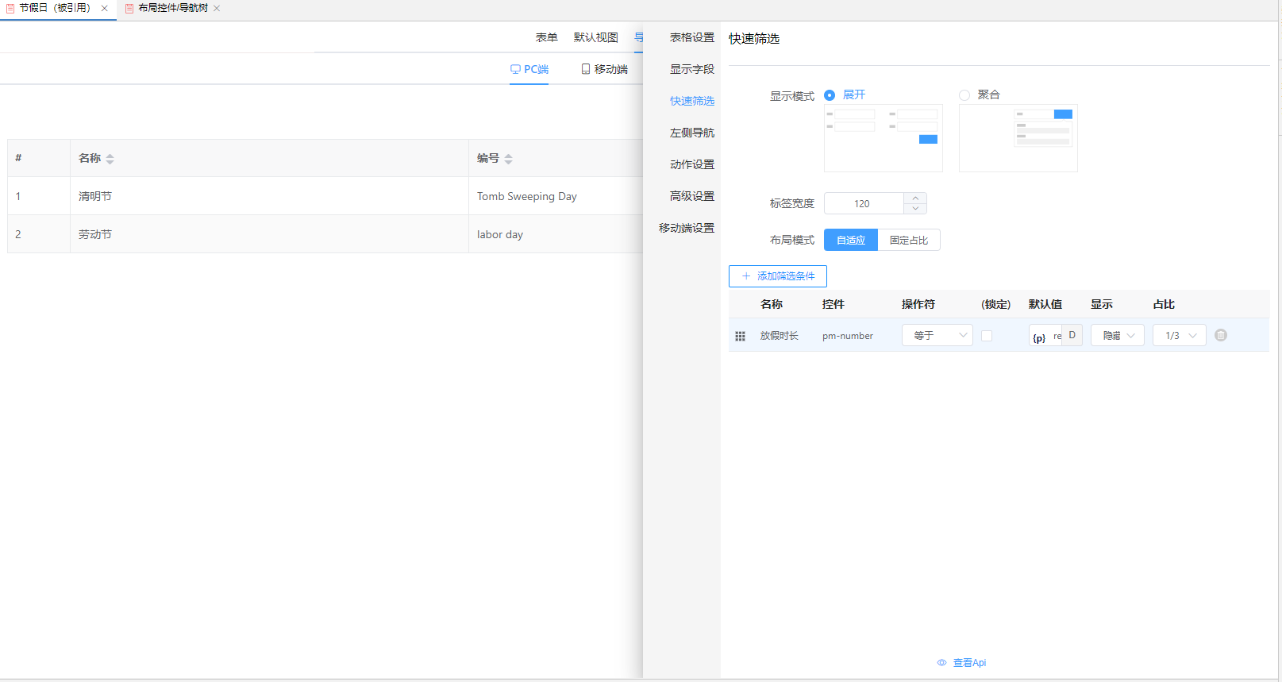Select the 聚合 display mode radio
This screenshot has height=682, width=1282.
pyautogui.click(x=964, y=95)
